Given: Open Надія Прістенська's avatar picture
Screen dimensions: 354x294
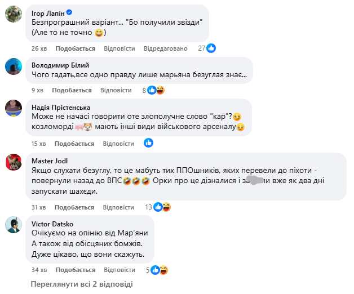Looking at the screenshot, I should [14, 108].
